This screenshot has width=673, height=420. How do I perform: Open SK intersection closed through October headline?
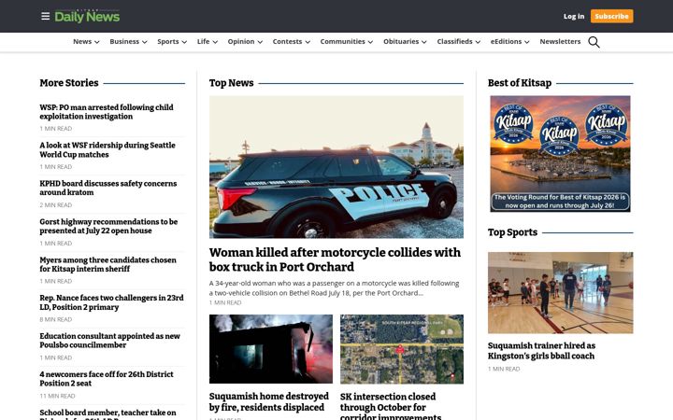coord(391,406)
